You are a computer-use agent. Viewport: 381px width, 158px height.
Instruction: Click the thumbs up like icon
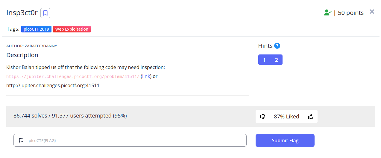311,117
